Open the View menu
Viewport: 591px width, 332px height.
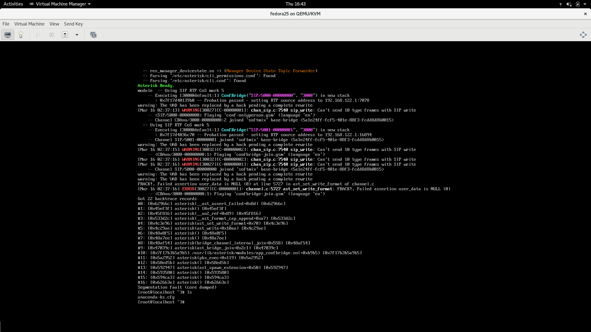pyautogui.click(x=54, y=24)
